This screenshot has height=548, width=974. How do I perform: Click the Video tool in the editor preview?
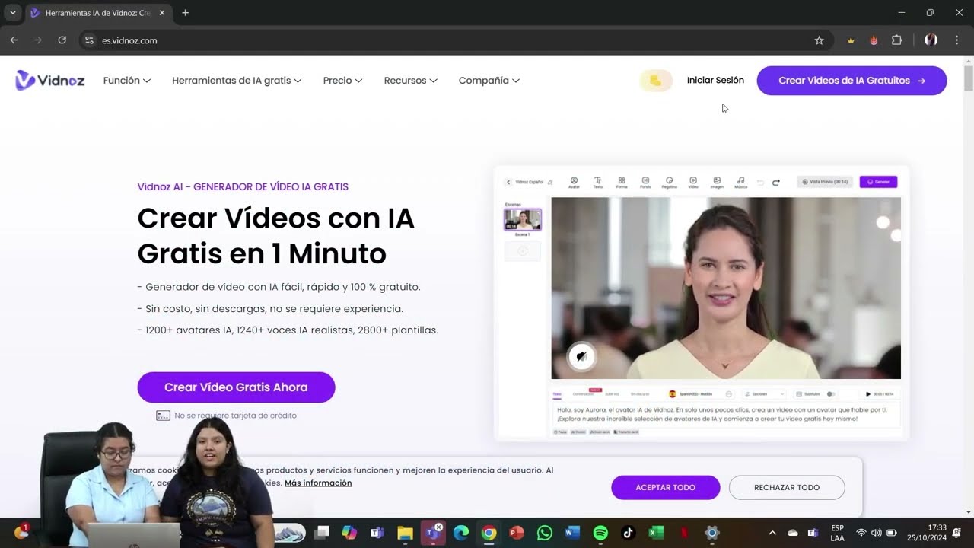click(693, 182)
